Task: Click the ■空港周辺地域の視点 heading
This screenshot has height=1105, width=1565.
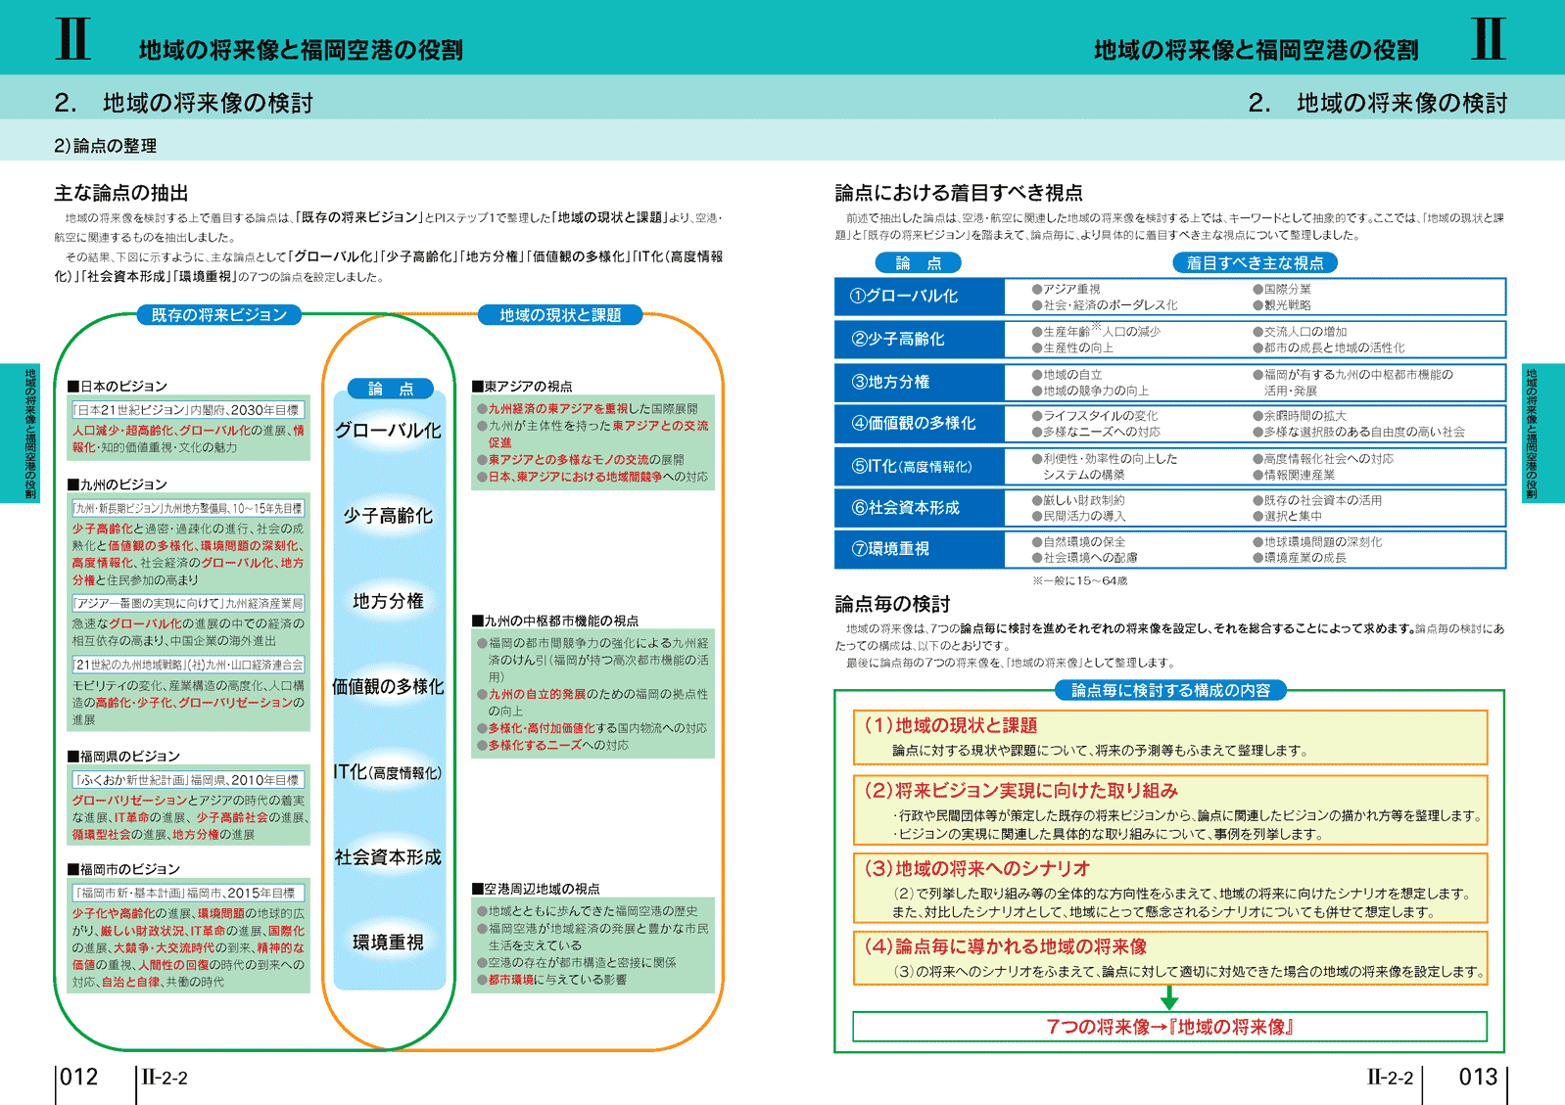Action: click(x=536, y=889)
